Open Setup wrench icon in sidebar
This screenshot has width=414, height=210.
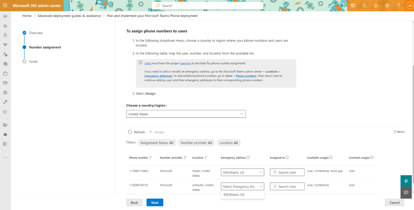click(x=5, y=102)
